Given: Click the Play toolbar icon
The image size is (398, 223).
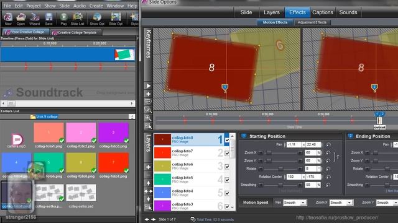Looking at the screenshot, I should (x=63, y=19).
